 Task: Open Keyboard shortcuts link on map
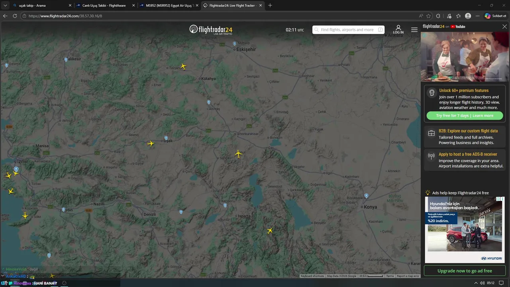(x=312, y=276)
